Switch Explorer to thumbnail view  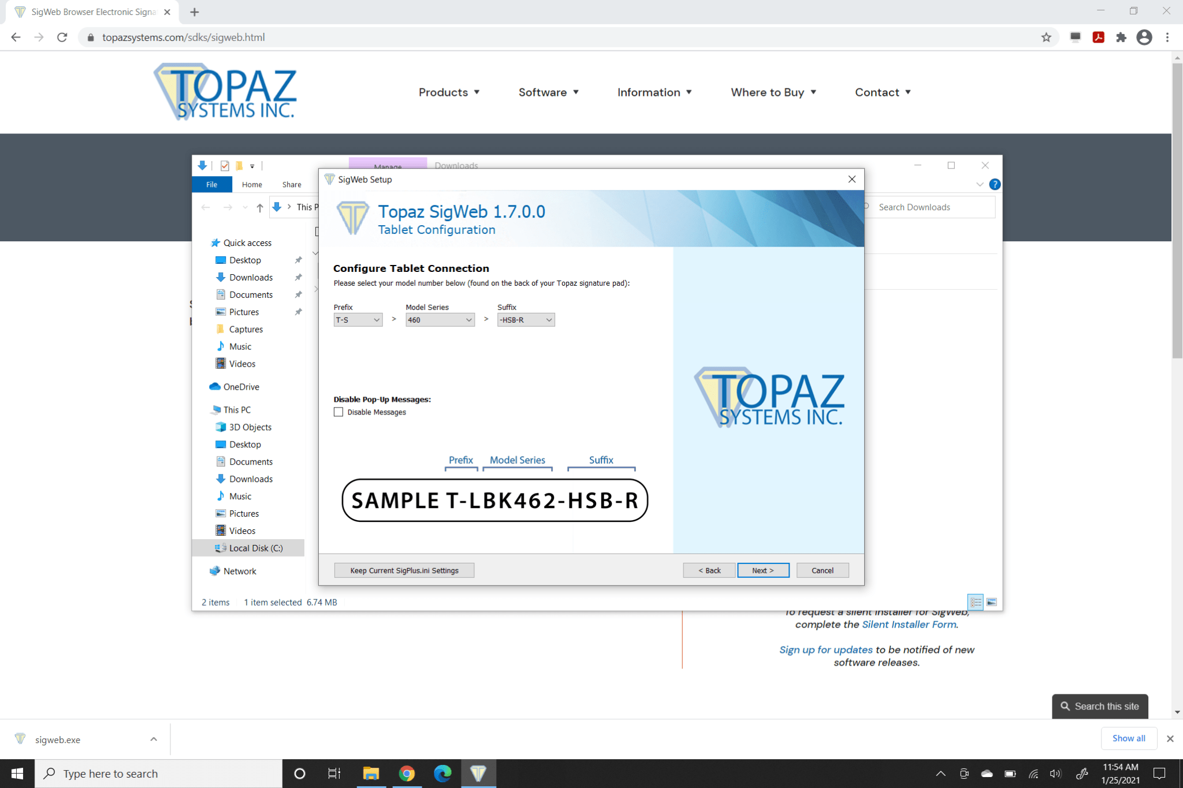click(x=992, y=602)
